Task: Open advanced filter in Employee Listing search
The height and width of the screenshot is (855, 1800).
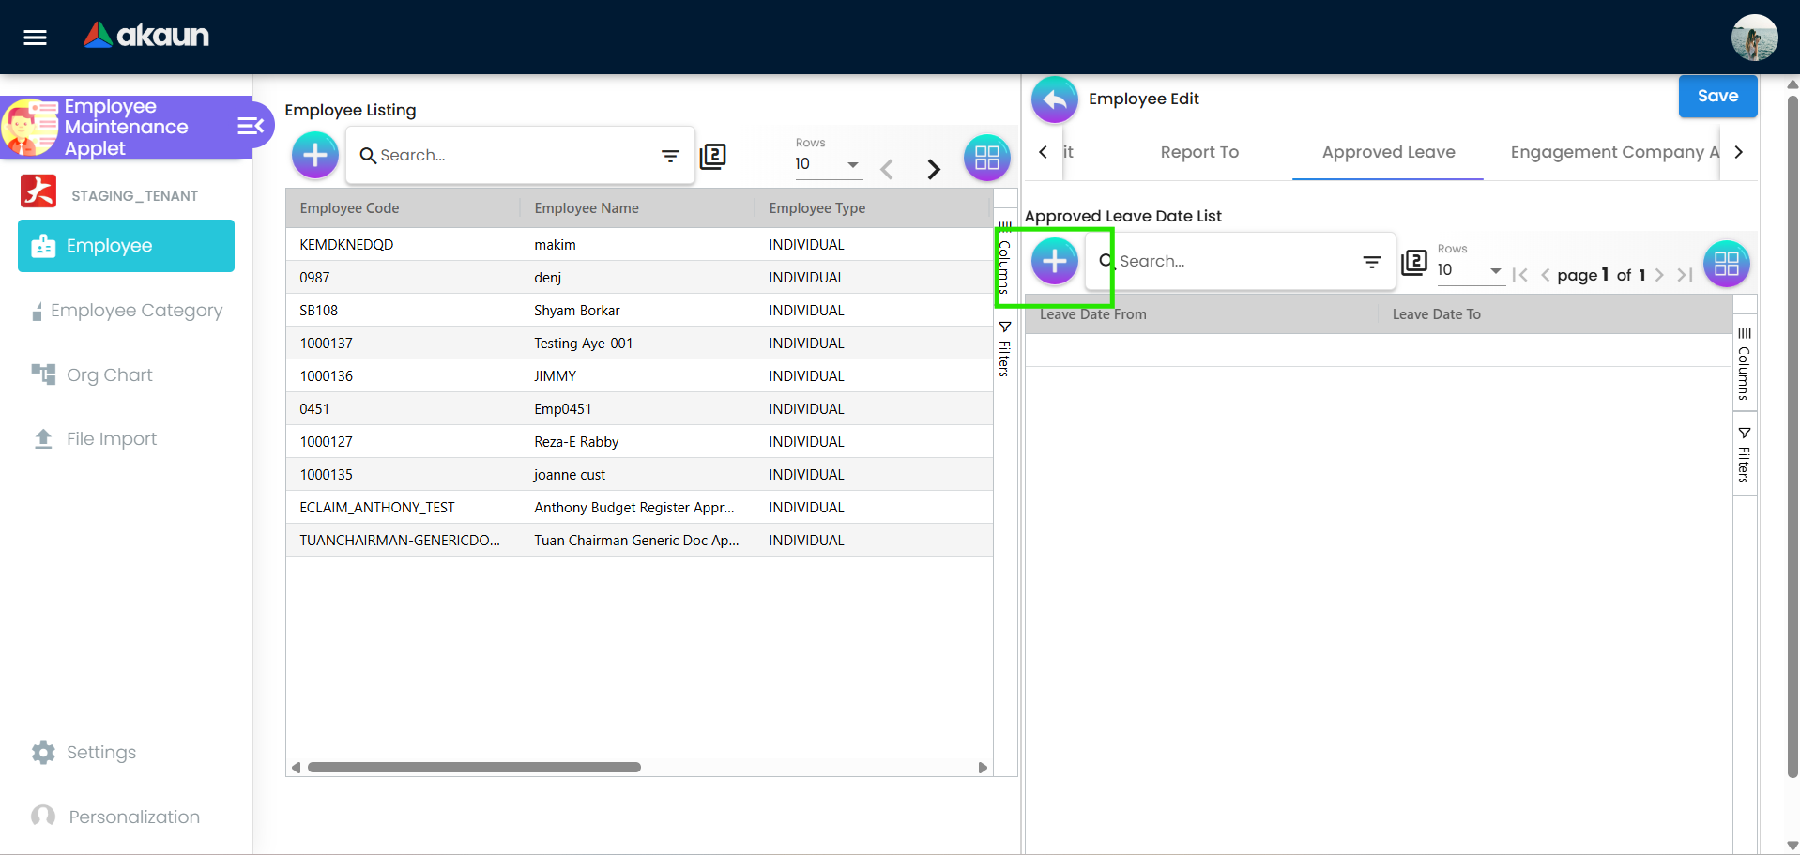Action: [670, 156]
